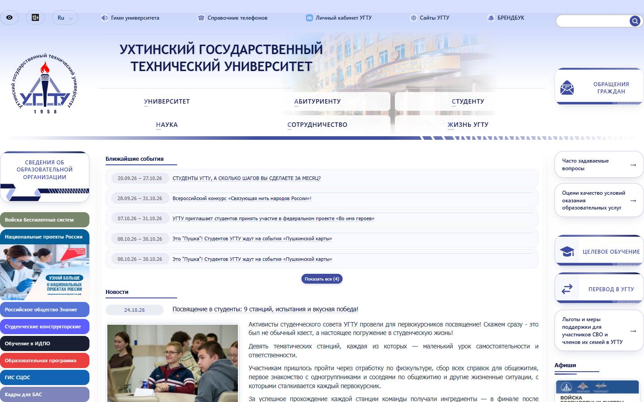Open the СТУДЕНТУ menu

click(x=468, y=101)
